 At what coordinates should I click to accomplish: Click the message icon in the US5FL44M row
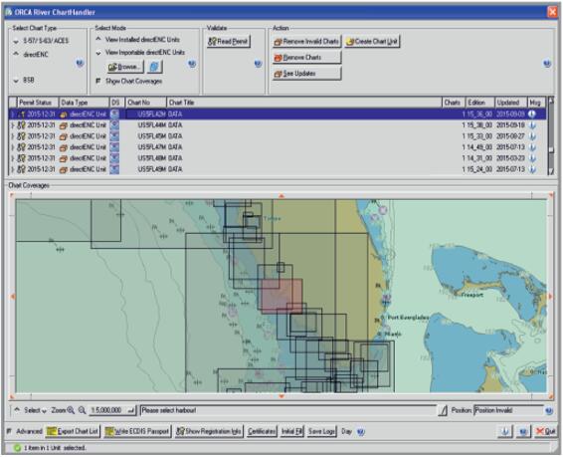click(x=532, y=125)
